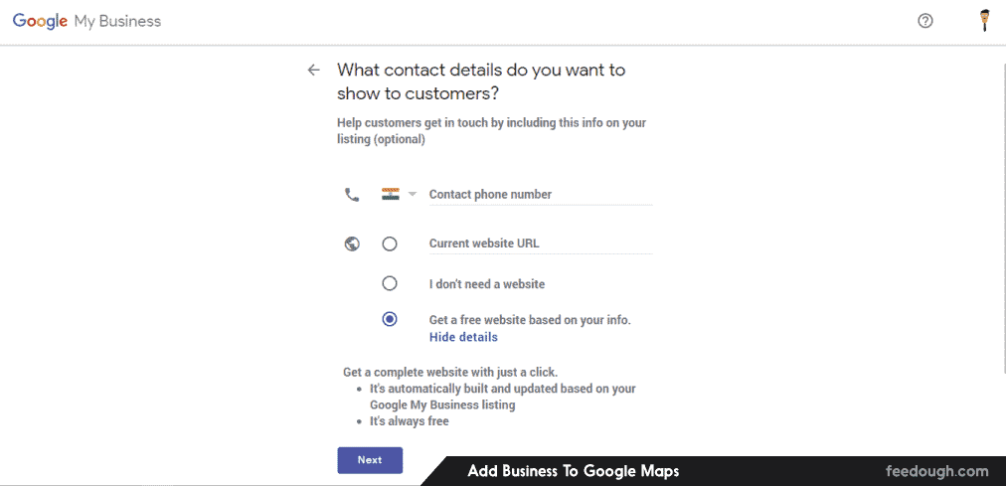This screenshot has width=1006, height=486.
Task: Click the feedough.com watermark text
Action: 936,471
